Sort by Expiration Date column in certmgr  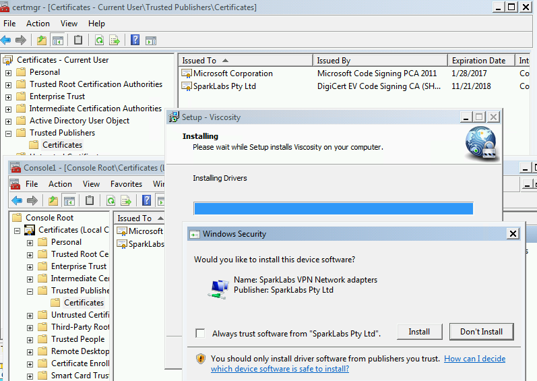(482, 60)
